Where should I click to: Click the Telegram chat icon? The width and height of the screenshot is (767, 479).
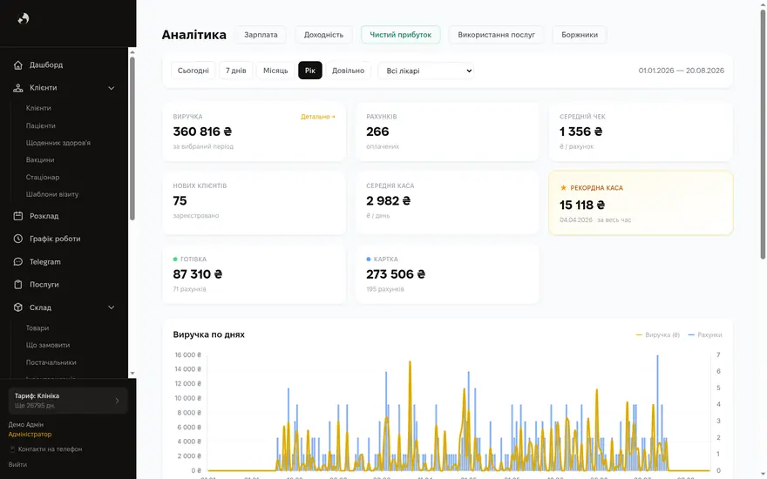point(18,262)
